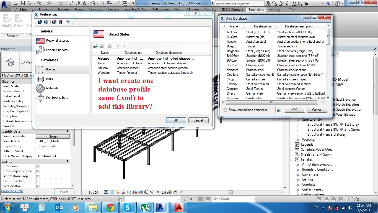
Task: Open the Revit application menu
Action: (6, 5)
